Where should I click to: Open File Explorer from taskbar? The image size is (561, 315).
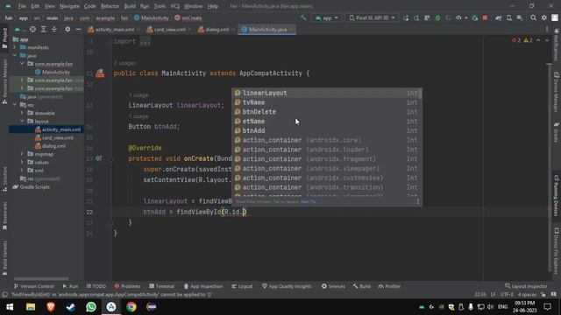click(31, 307)
